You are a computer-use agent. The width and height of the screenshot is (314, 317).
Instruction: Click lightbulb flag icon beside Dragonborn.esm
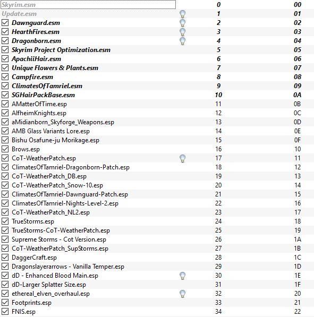[x=182, y=41]
